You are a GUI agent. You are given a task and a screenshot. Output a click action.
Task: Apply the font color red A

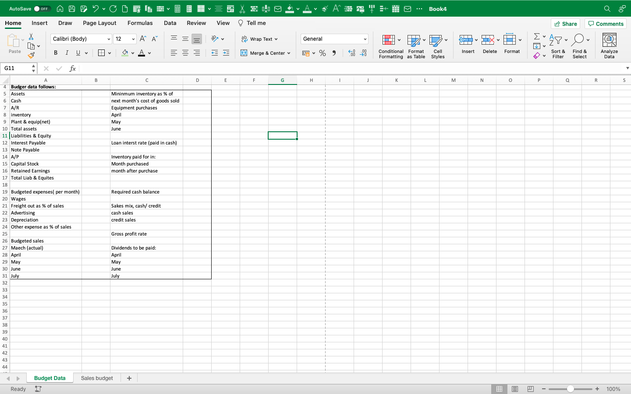pos(142,53)
